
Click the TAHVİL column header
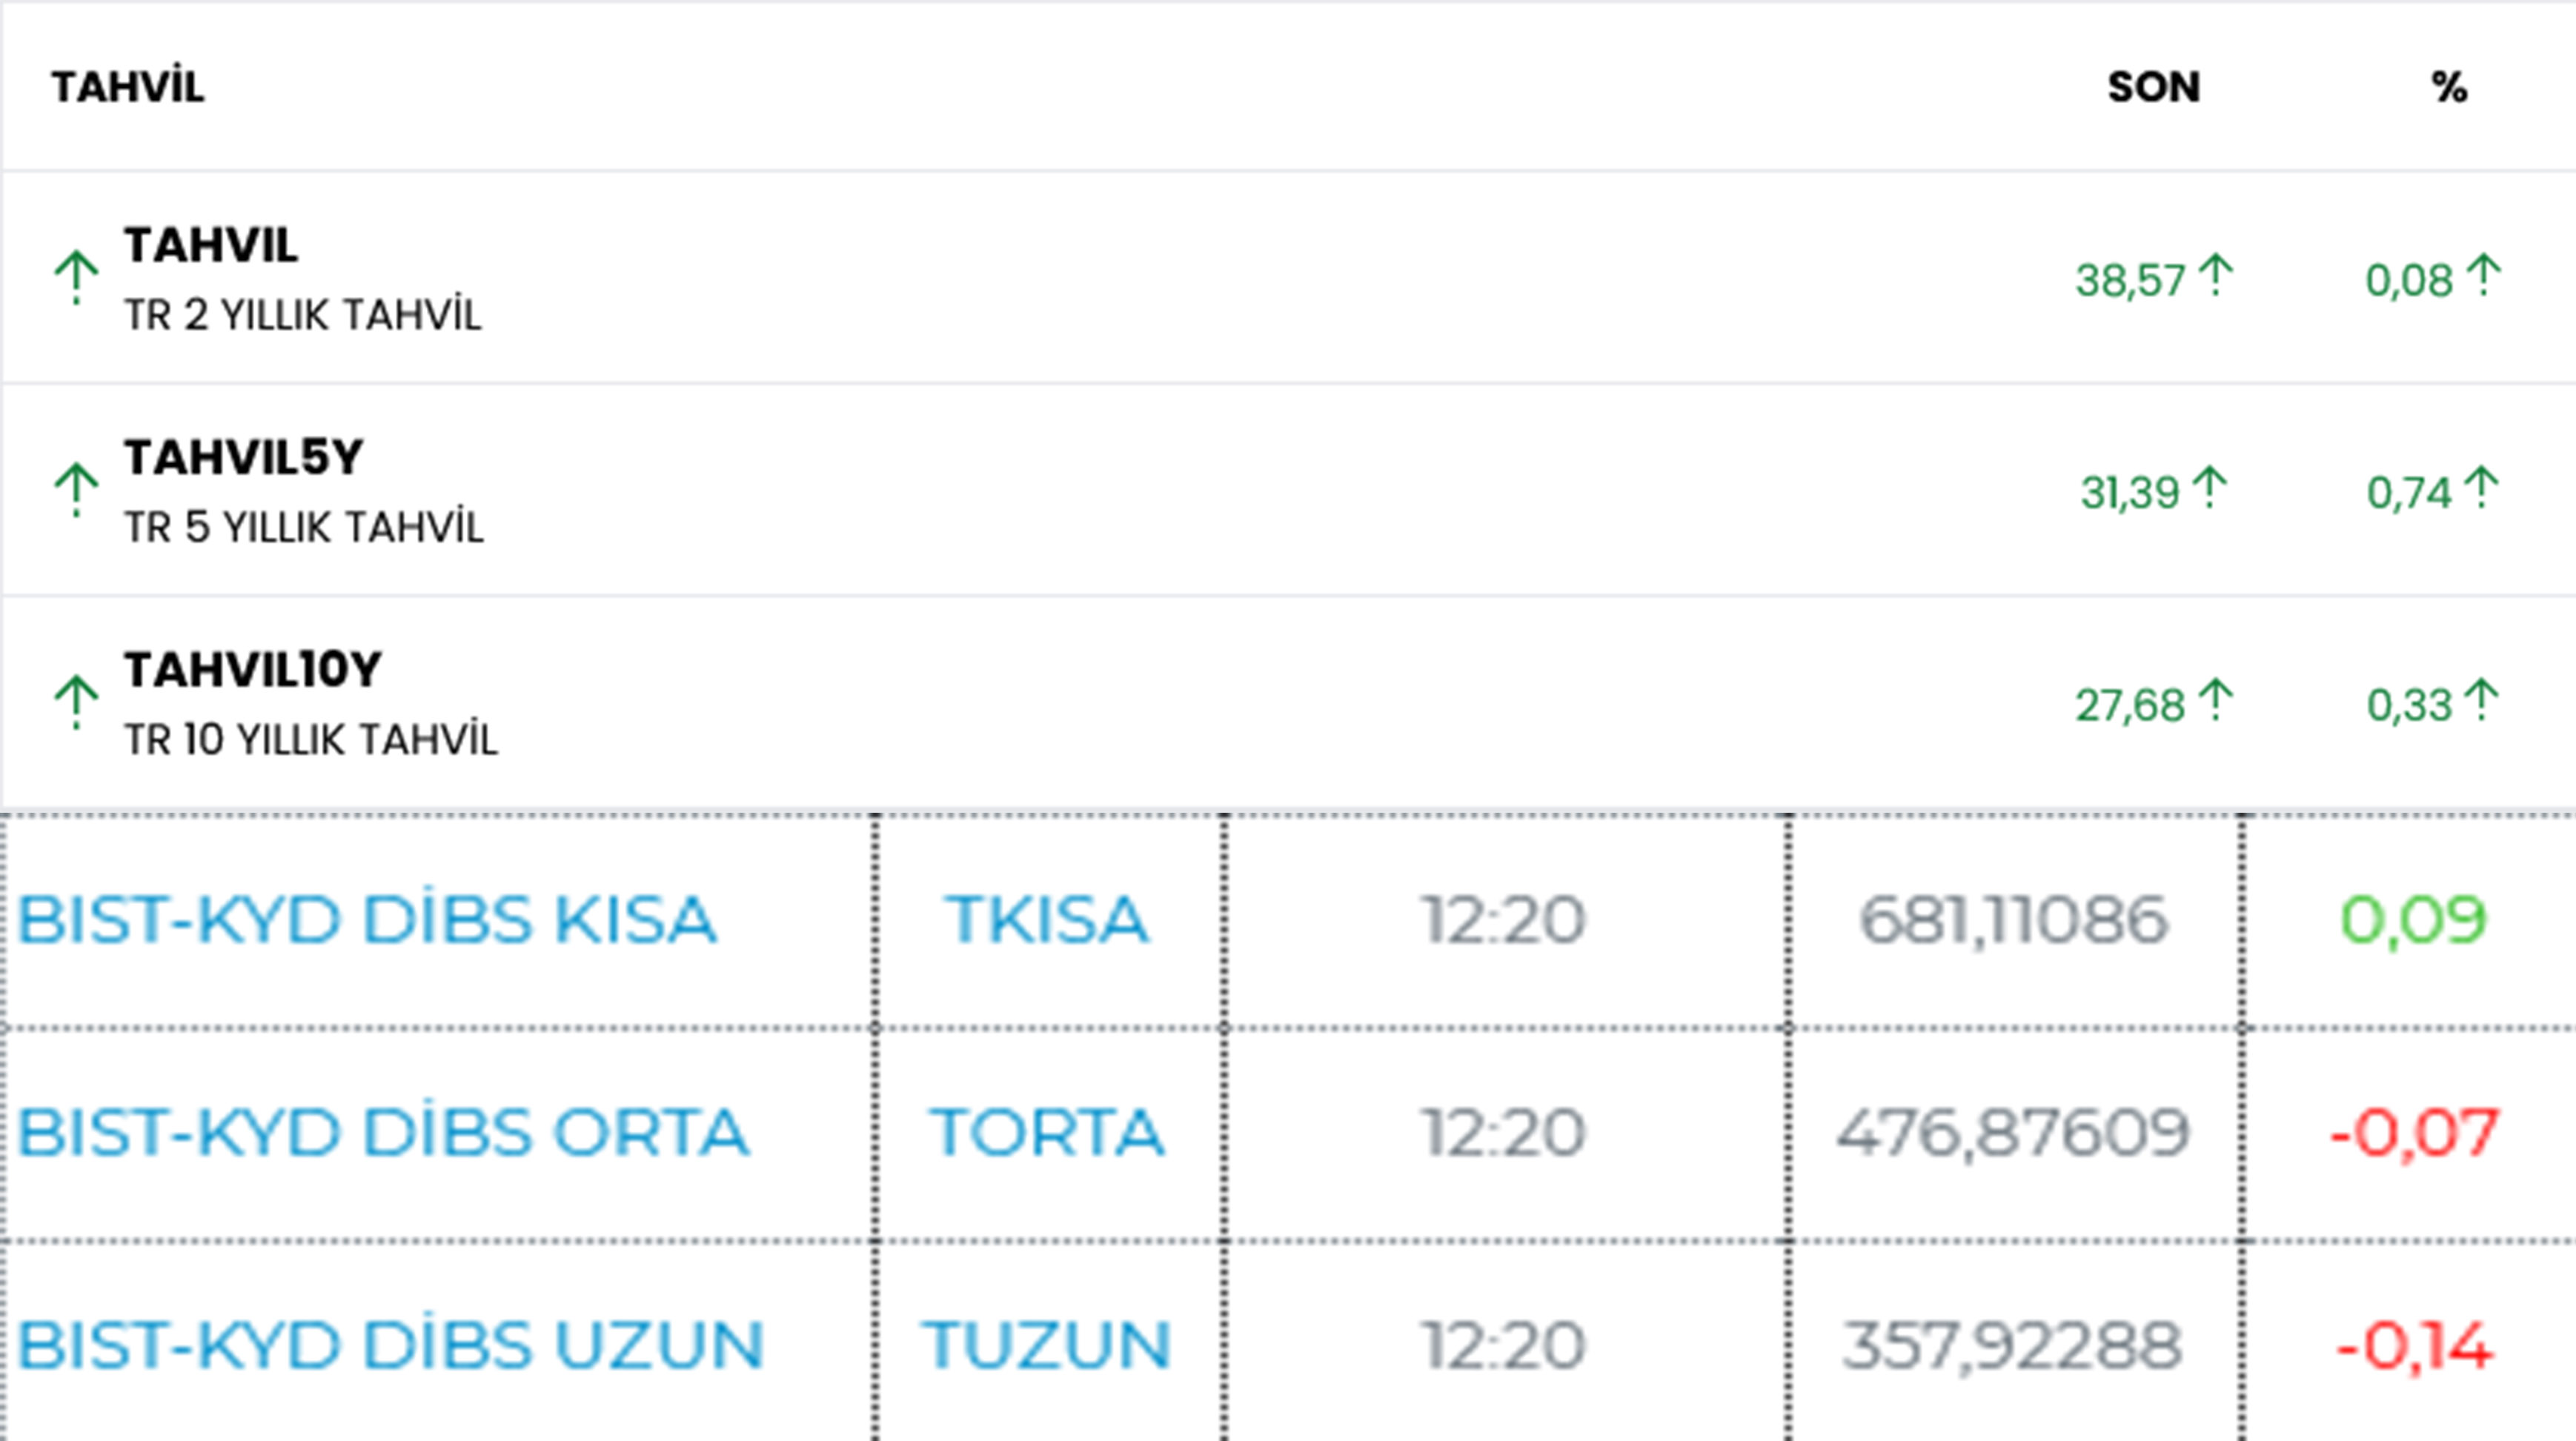click(128, 86)
